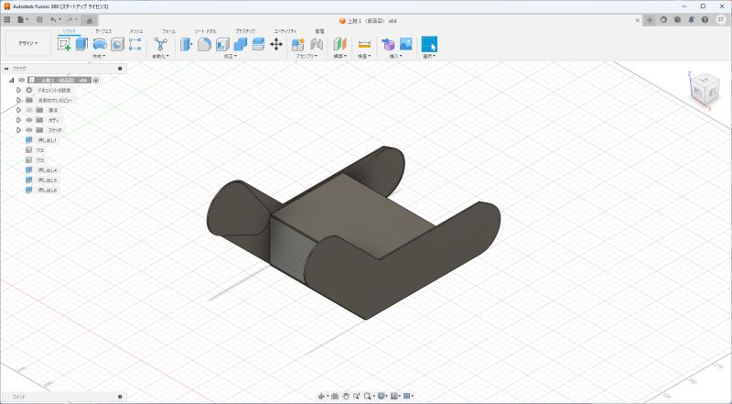Click the Joint tool icon

point(317,44)
